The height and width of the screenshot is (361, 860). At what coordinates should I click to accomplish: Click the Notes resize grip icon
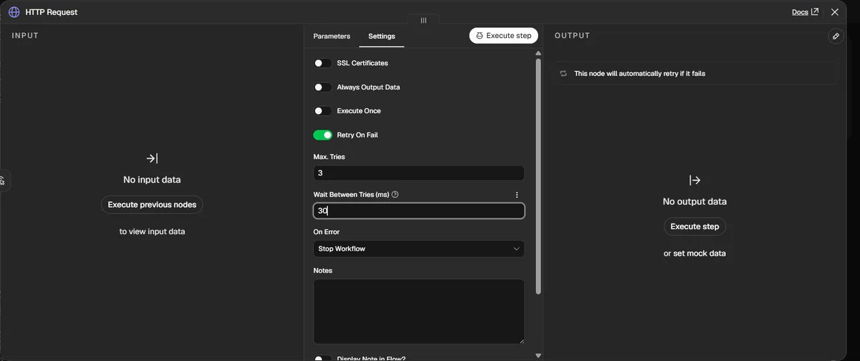(x=521, y=341)
